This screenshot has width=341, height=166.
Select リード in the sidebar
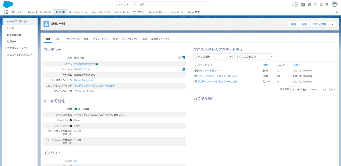[x=11, y=28]
